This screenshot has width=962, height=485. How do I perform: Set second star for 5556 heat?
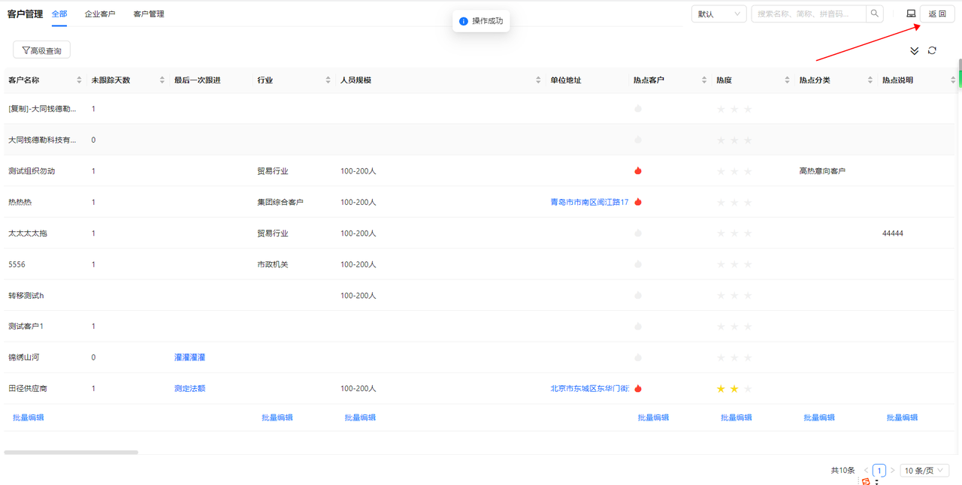tap(734, 264)
